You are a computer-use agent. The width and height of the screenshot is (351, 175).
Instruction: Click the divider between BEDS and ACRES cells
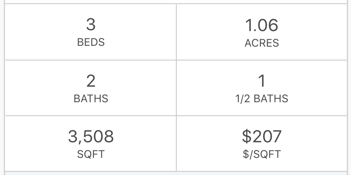(x=176, y=32)
